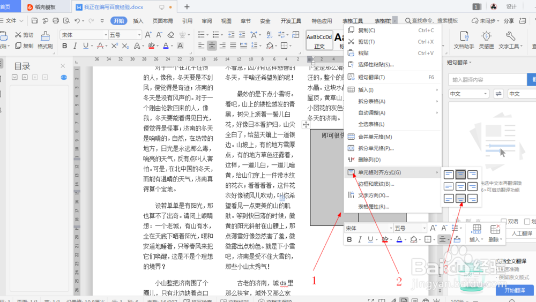Image resolution: width=536 pixels, height=302 pixels.
Task: Click the Format Painter button
Action: coord(45,40)
